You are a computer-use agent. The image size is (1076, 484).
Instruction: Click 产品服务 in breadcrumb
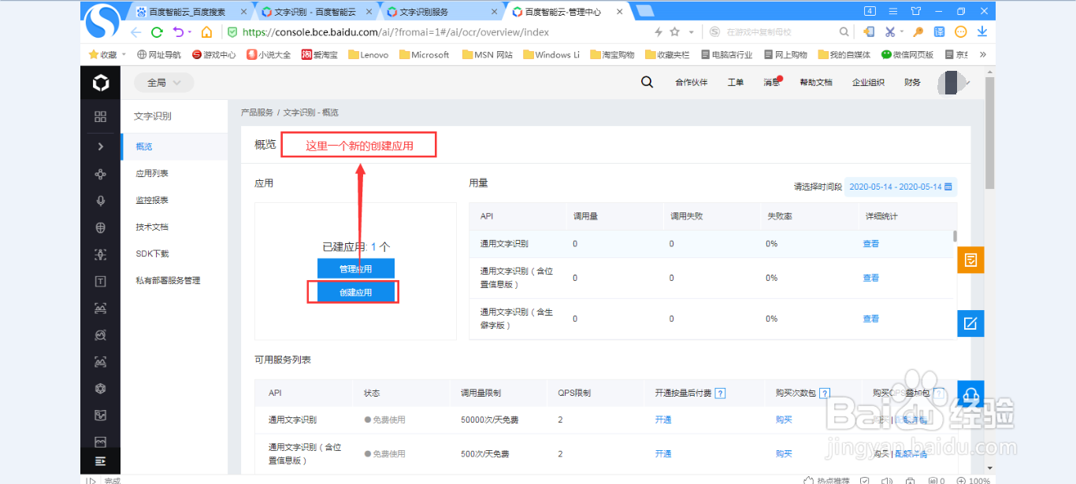257,113
